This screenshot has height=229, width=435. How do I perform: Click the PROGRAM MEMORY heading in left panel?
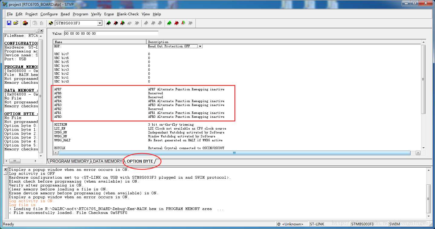pyautogui.click(x=21, y=67)
